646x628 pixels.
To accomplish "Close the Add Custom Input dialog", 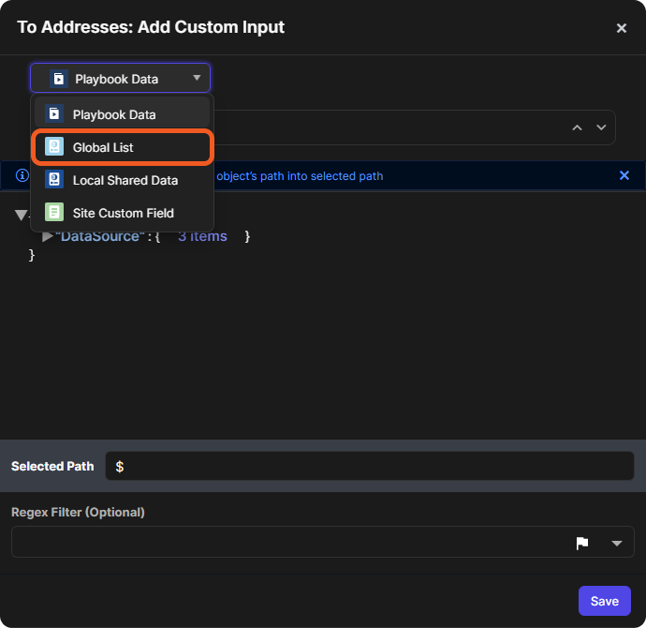I will [622, 28].
